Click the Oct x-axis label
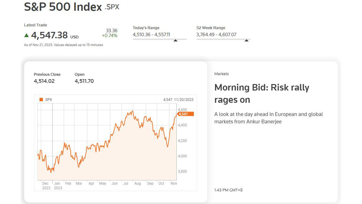Screen dimensions: 362x204 coord(161,183)
